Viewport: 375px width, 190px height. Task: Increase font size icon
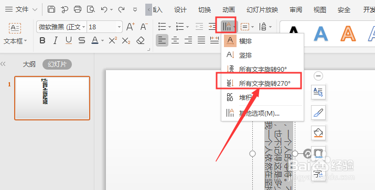[x=131, y=27]
